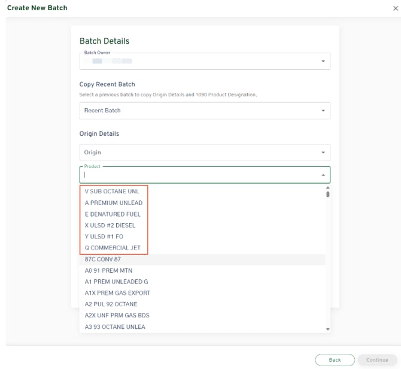Select V SUB OCTANE UNL product
This screenshot has height=369, width=401.
click(x=112, y=192)
